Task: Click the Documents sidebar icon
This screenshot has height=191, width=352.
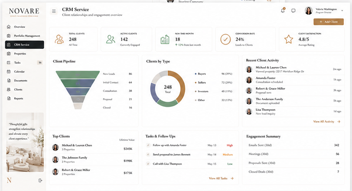Action: tap(9, 81)
